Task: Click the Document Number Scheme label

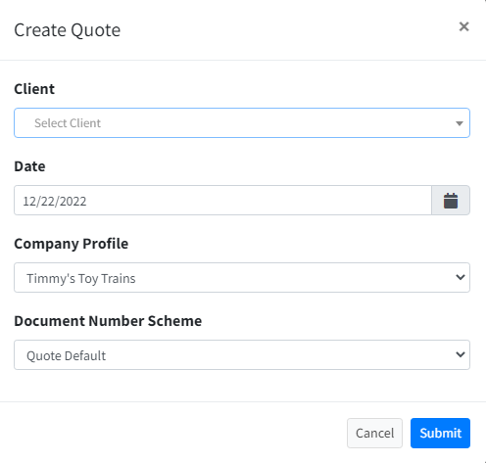Action: tap(108, 321)
